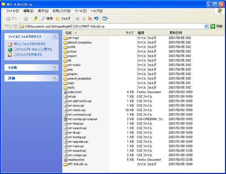This screenshot has height=174, width=226.
Task: Open the 編集(E) menu
Action: tap(29, 11)
